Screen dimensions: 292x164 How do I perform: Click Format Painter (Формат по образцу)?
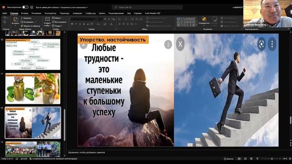click(30, 26)
